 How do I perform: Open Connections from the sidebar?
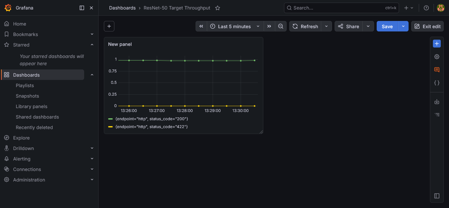pos(27,169)
